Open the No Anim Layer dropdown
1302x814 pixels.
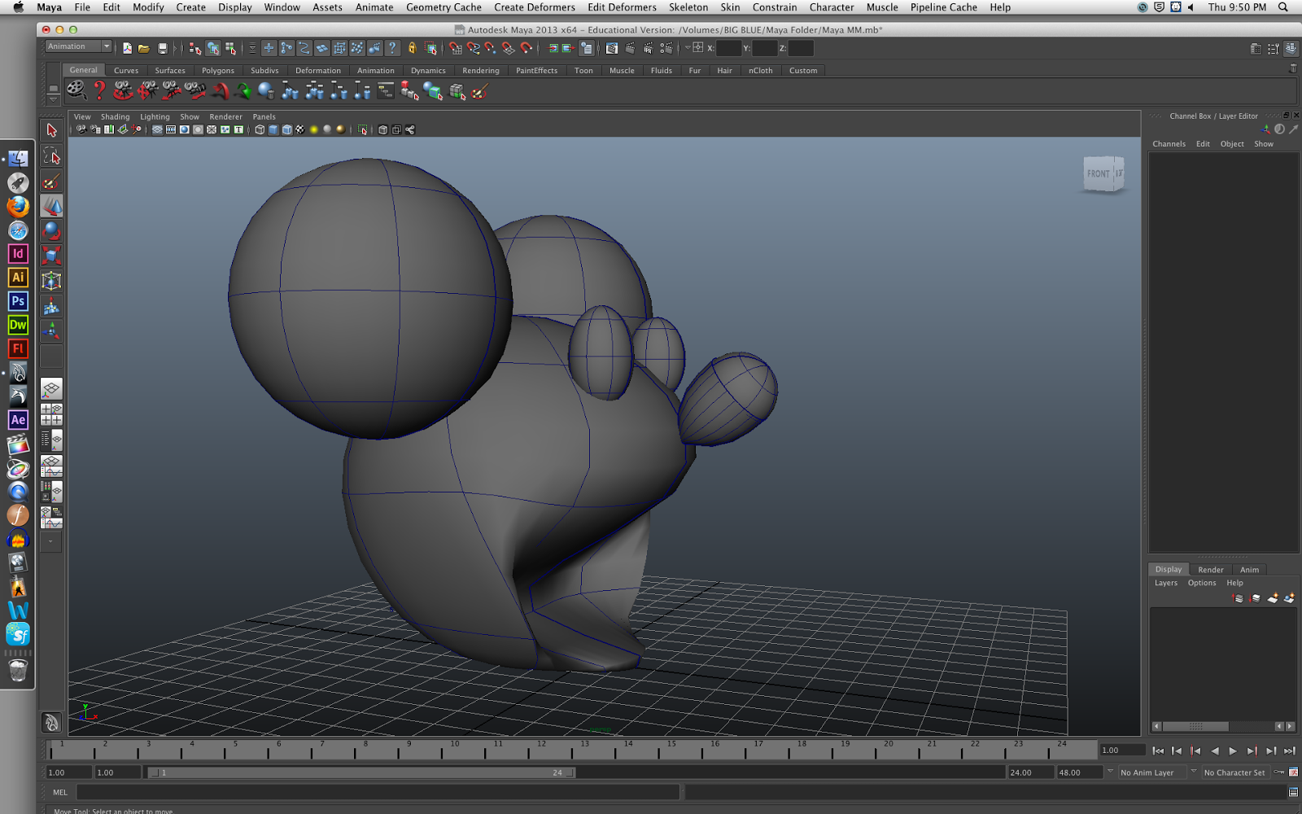pyautogui.click(x=1149, y=772)
